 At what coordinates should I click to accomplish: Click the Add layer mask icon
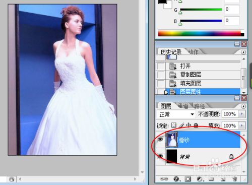pos(187,179)
